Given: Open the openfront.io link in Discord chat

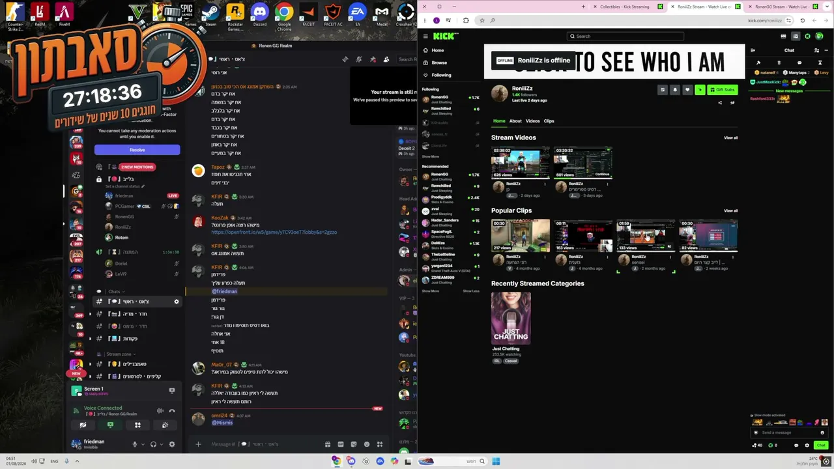Looking at the screenshot, I should coord(274,232).
